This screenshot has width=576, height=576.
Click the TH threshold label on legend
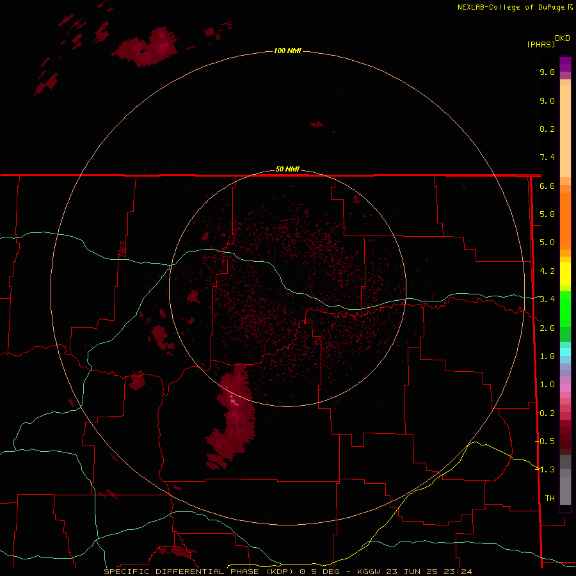[550, 498]
